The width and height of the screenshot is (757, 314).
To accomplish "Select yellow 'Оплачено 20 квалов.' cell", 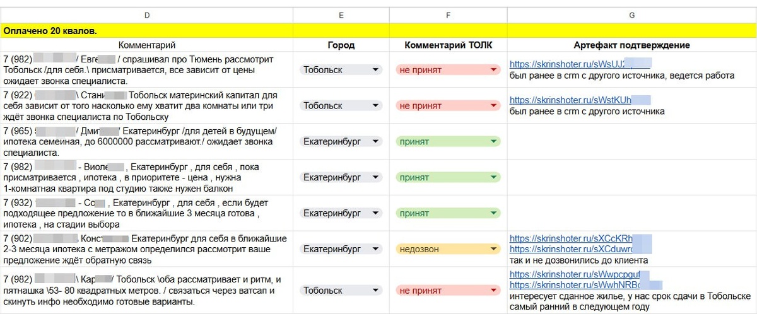I will point(147,30).
